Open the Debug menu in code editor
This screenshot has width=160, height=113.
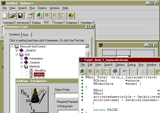pos(131,65)
